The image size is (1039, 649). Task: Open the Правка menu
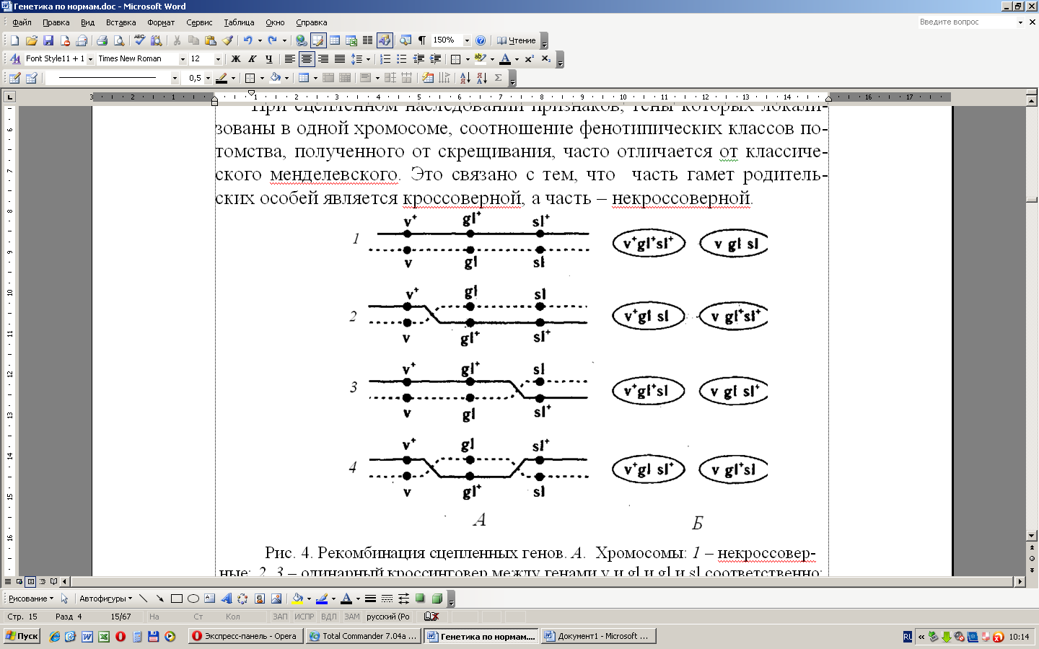point(56,22)
